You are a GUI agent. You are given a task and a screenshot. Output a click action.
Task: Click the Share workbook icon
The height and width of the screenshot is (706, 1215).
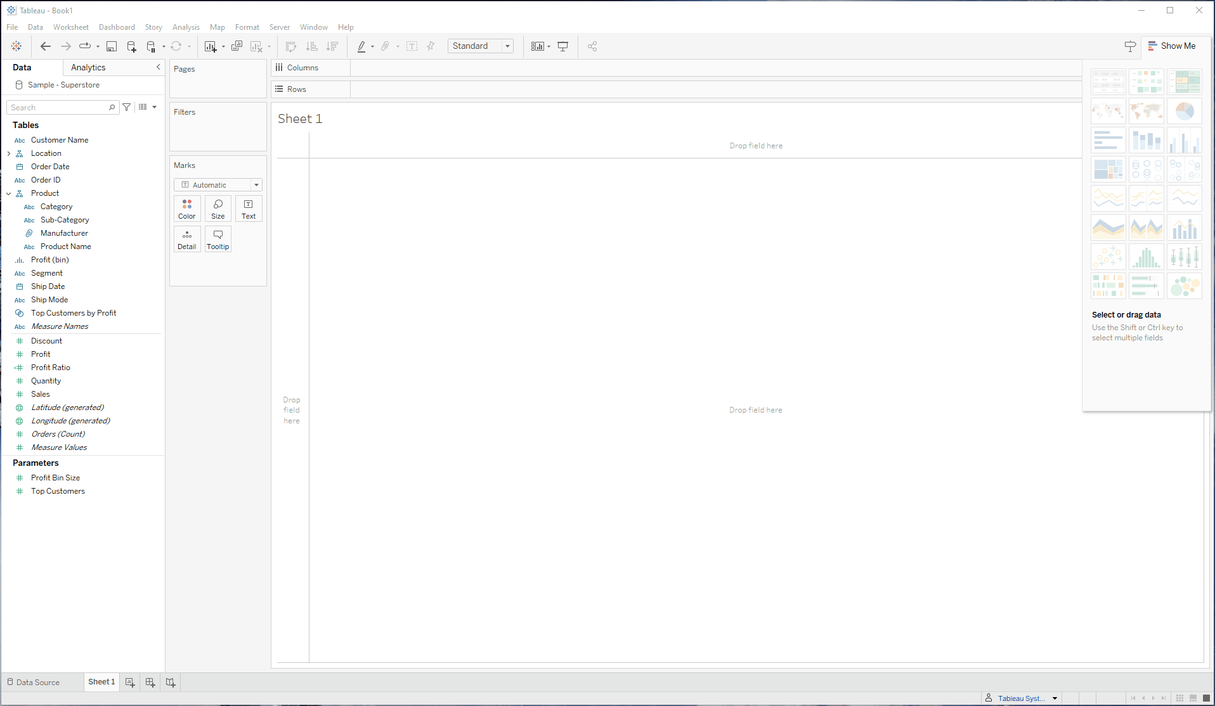pyautogui.click(x=592, y=46)
